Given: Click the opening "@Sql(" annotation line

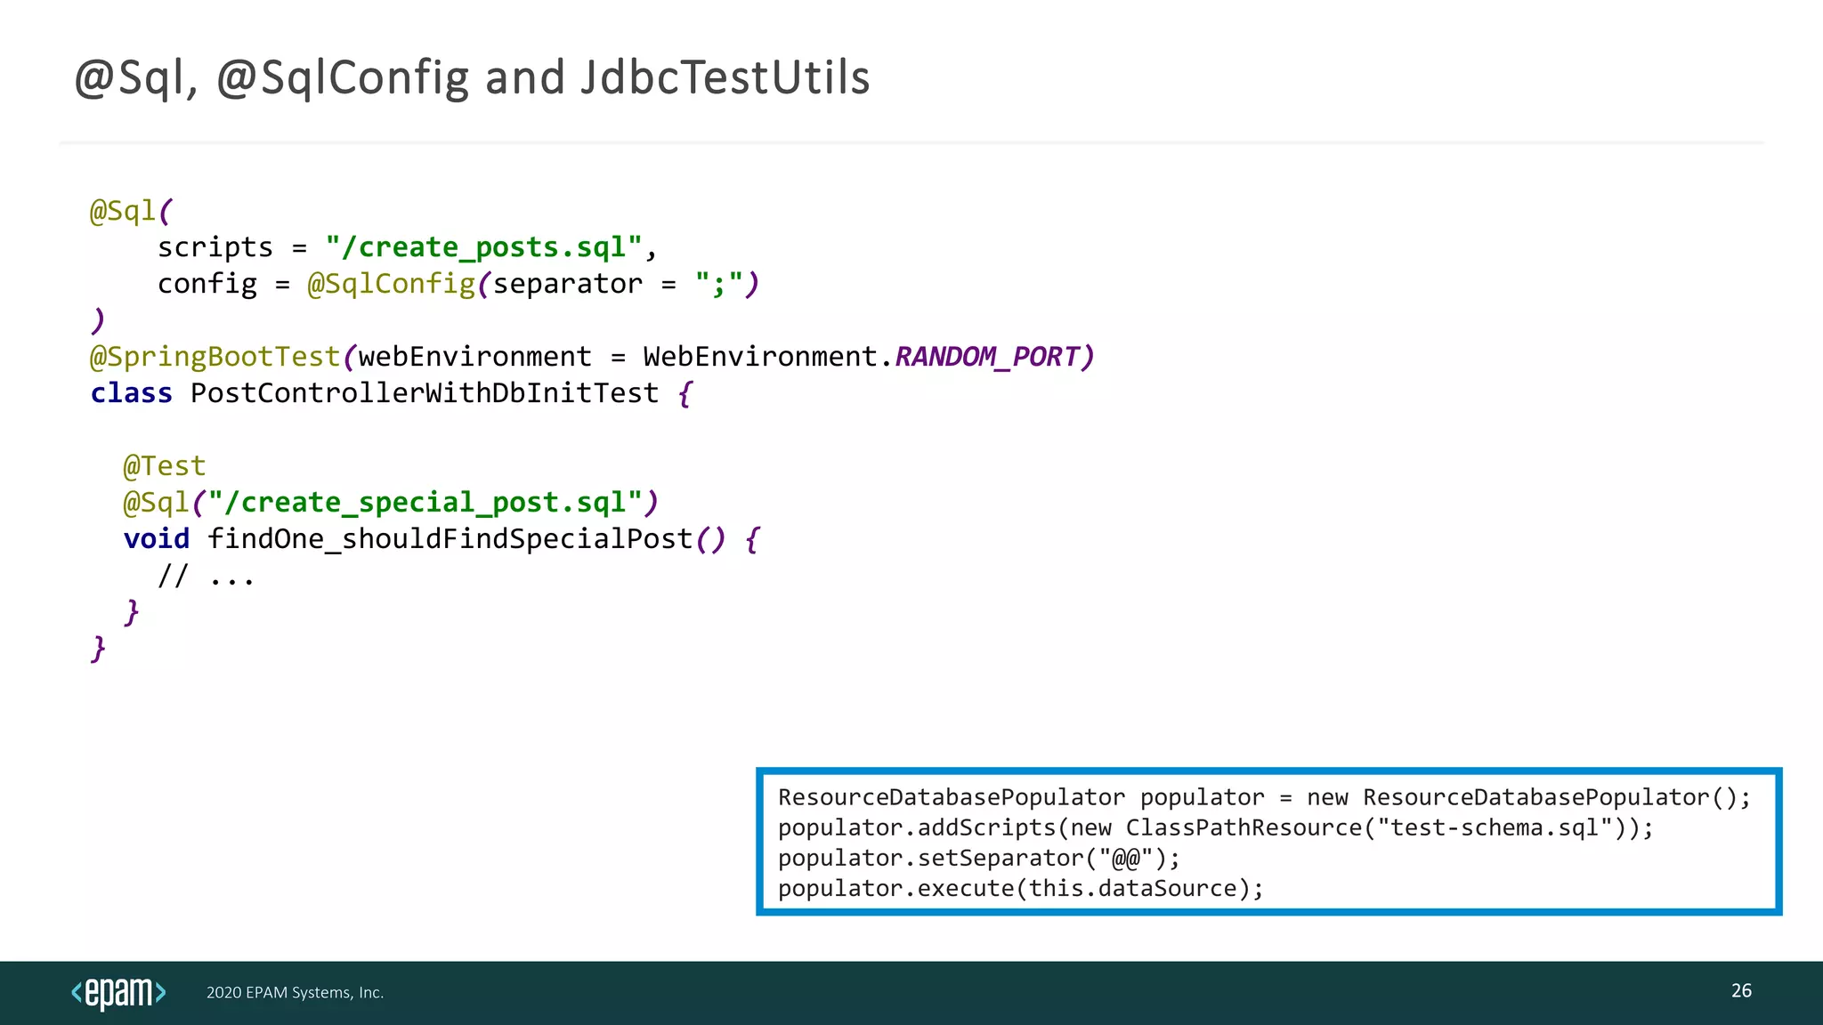Looking at the screenshot, I should pyautogui.click(x=132, y=212).
